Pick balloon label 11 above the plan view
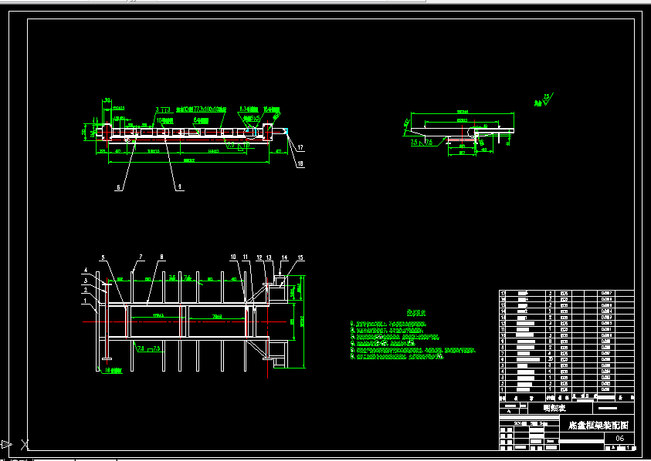 coord(246,257)
